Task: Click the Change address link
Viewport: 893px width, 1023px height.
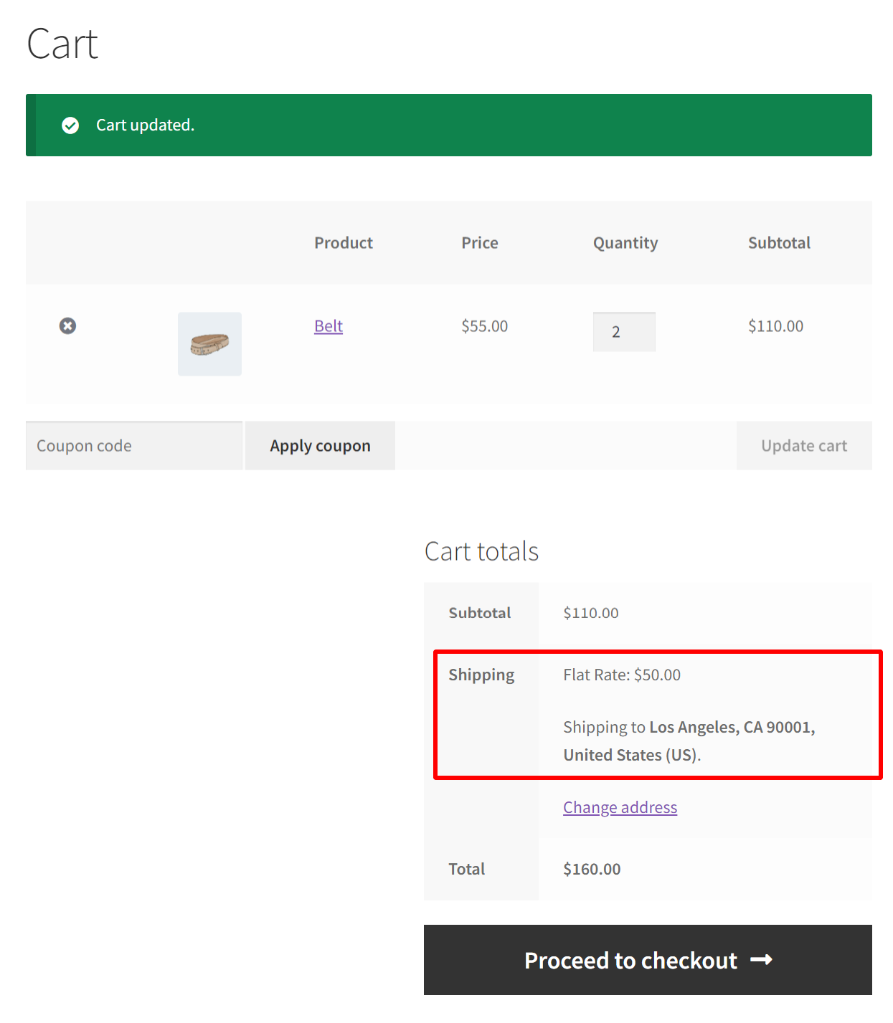Action: pos(619,806)
